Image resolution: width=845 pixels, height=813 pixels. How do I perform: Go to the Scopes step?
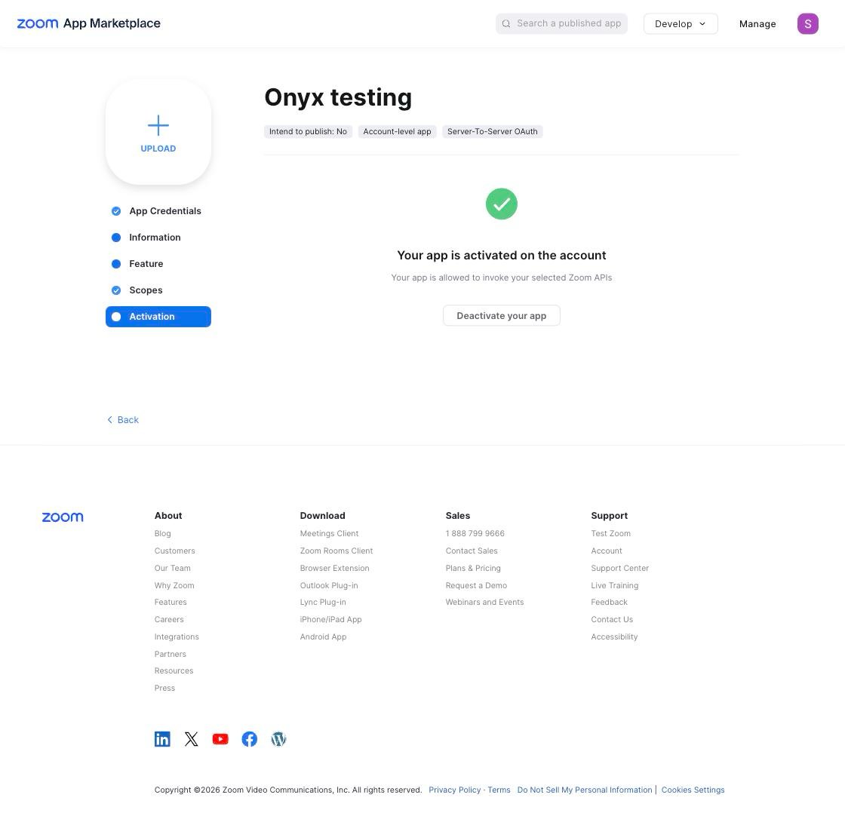click(158, 290)
